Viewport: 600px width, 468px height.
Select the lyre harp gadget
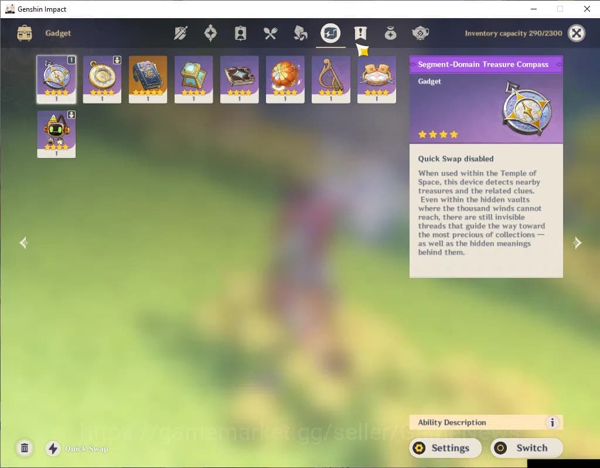click(331, 80)
